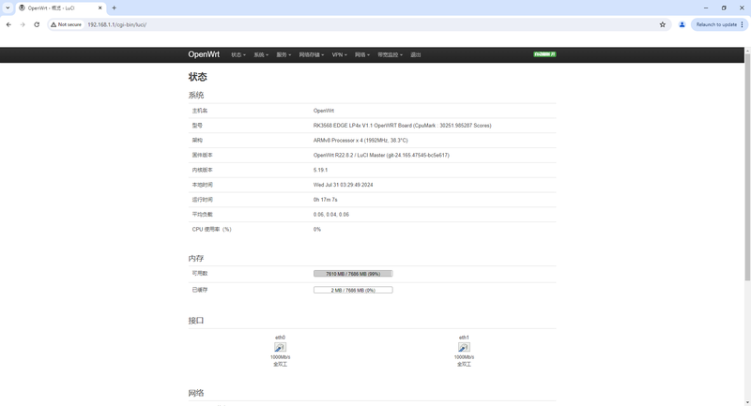The height and width of the screenshot is (406, 751).
Task: Click the 内存 section heading
Action: pyautogui.click(x=196, y=258)
